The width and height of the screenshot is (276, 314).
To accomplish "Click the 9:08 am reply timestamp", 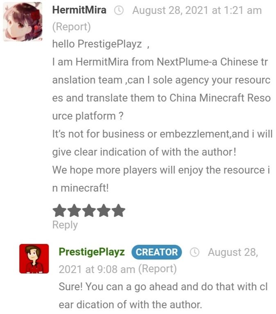I will (97, 269).
